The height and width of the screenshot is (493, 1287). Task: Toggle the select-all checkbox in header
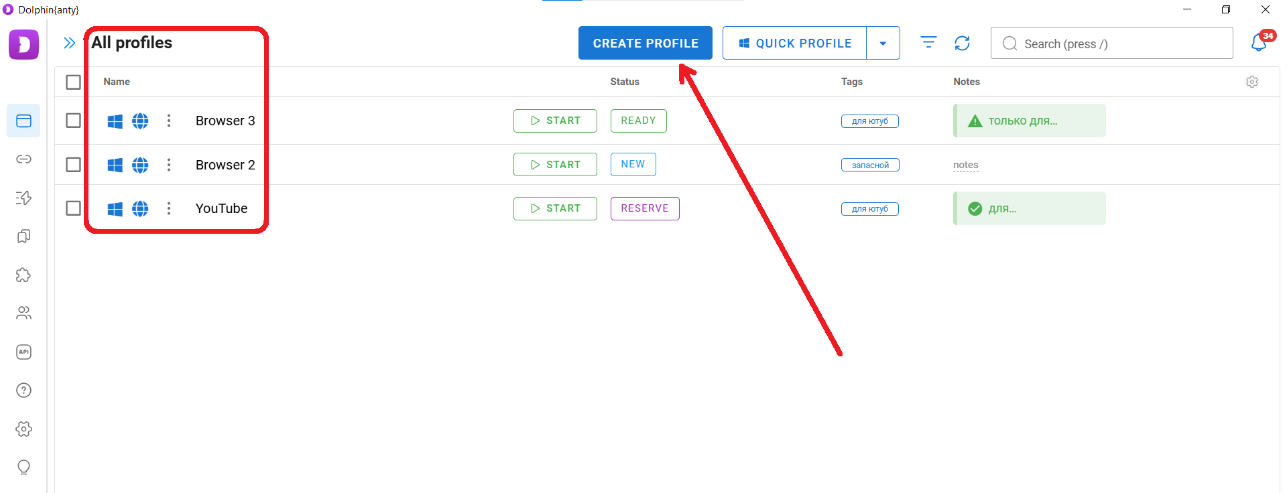click(73, 82)
